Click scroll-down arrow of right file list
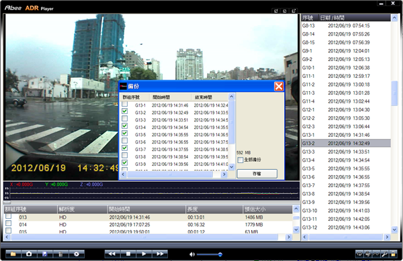This screenshot has width=403, height=261. point(394,229)
